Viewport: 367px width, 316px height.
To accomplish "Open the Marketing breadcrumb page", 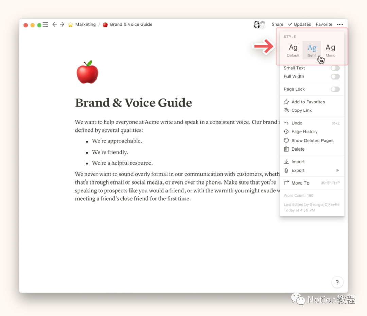I will (85, 24).
